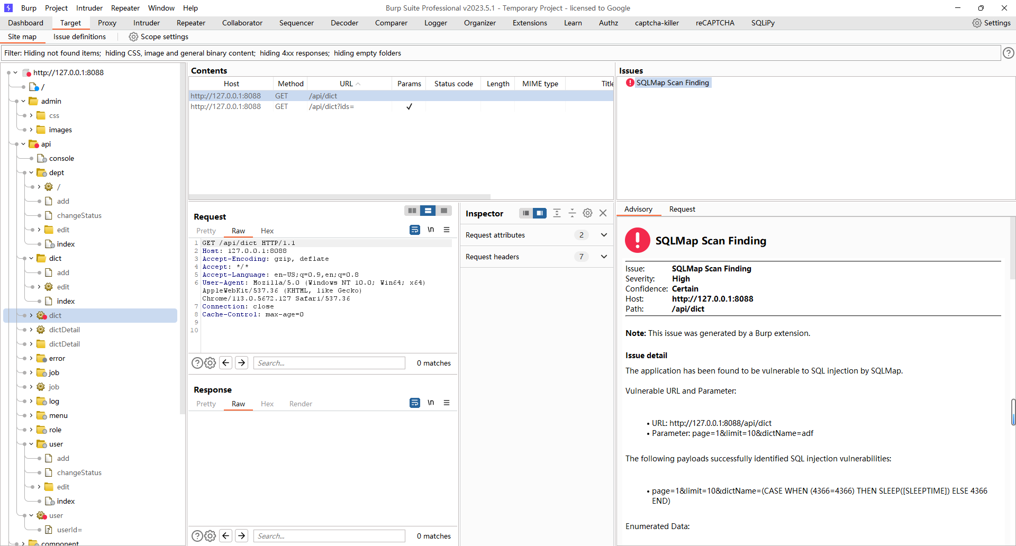
Task: Open Response editor hamburger menu
Action: click(x=447, y=403)
